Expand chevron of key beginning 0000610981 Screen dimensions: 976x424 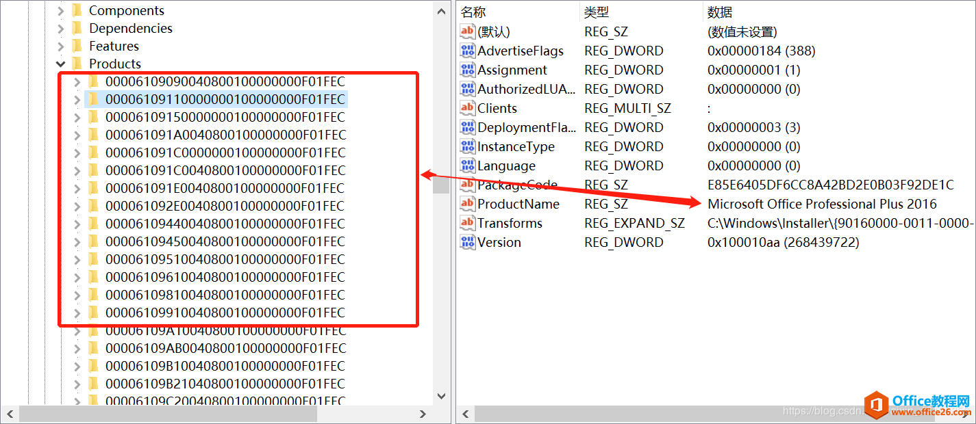[77, 295]
